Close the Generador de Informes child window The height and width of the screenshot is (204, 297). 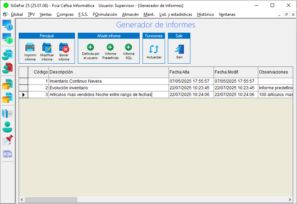coord(293,14)
